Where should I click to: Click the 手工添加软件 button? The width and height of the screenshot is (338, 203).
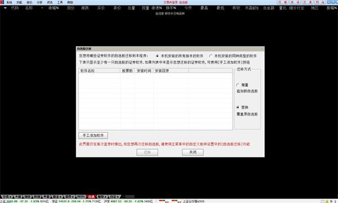(93, 136)
